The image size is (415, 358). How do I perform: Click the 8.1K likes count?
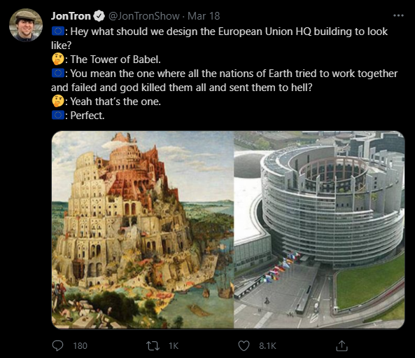tap(267, 346)
